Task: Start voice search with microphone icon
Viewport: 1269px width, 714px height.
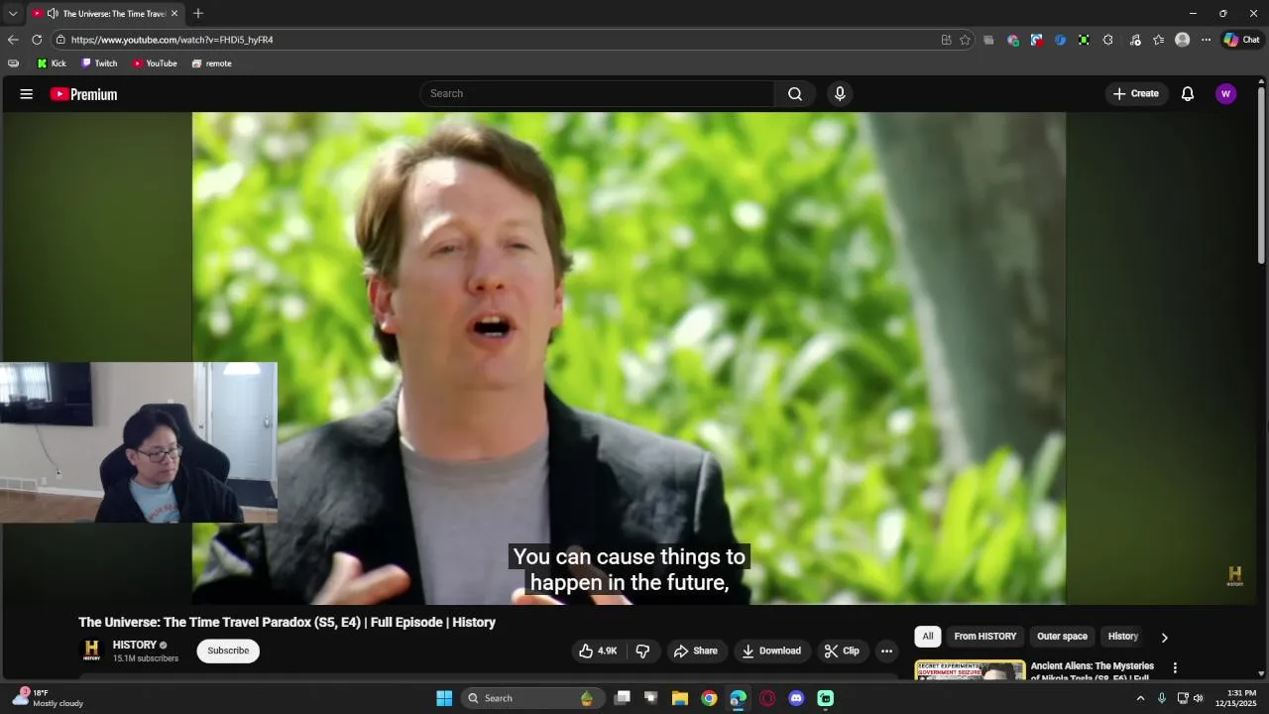Action: point(840,93)
